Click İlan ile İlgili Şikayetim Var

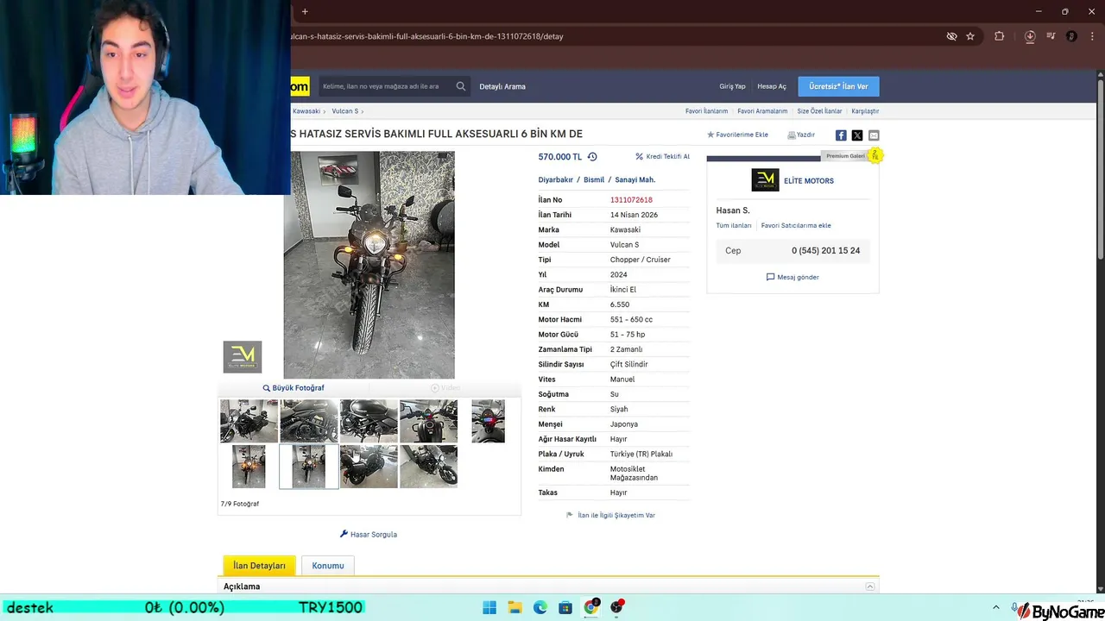pos(610,516)
